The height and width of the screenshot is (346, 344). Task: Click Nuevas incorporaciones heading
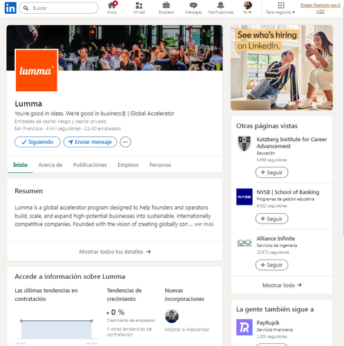[184, 295]
